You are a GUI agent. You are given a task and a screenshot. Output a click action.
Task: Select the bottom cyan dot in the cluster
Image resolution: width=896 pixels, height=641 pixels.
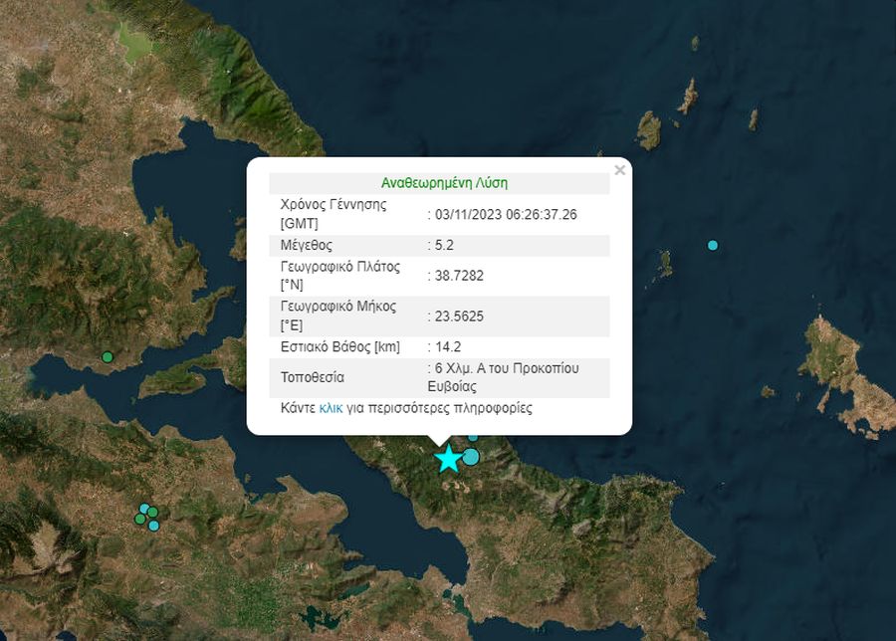153,526
